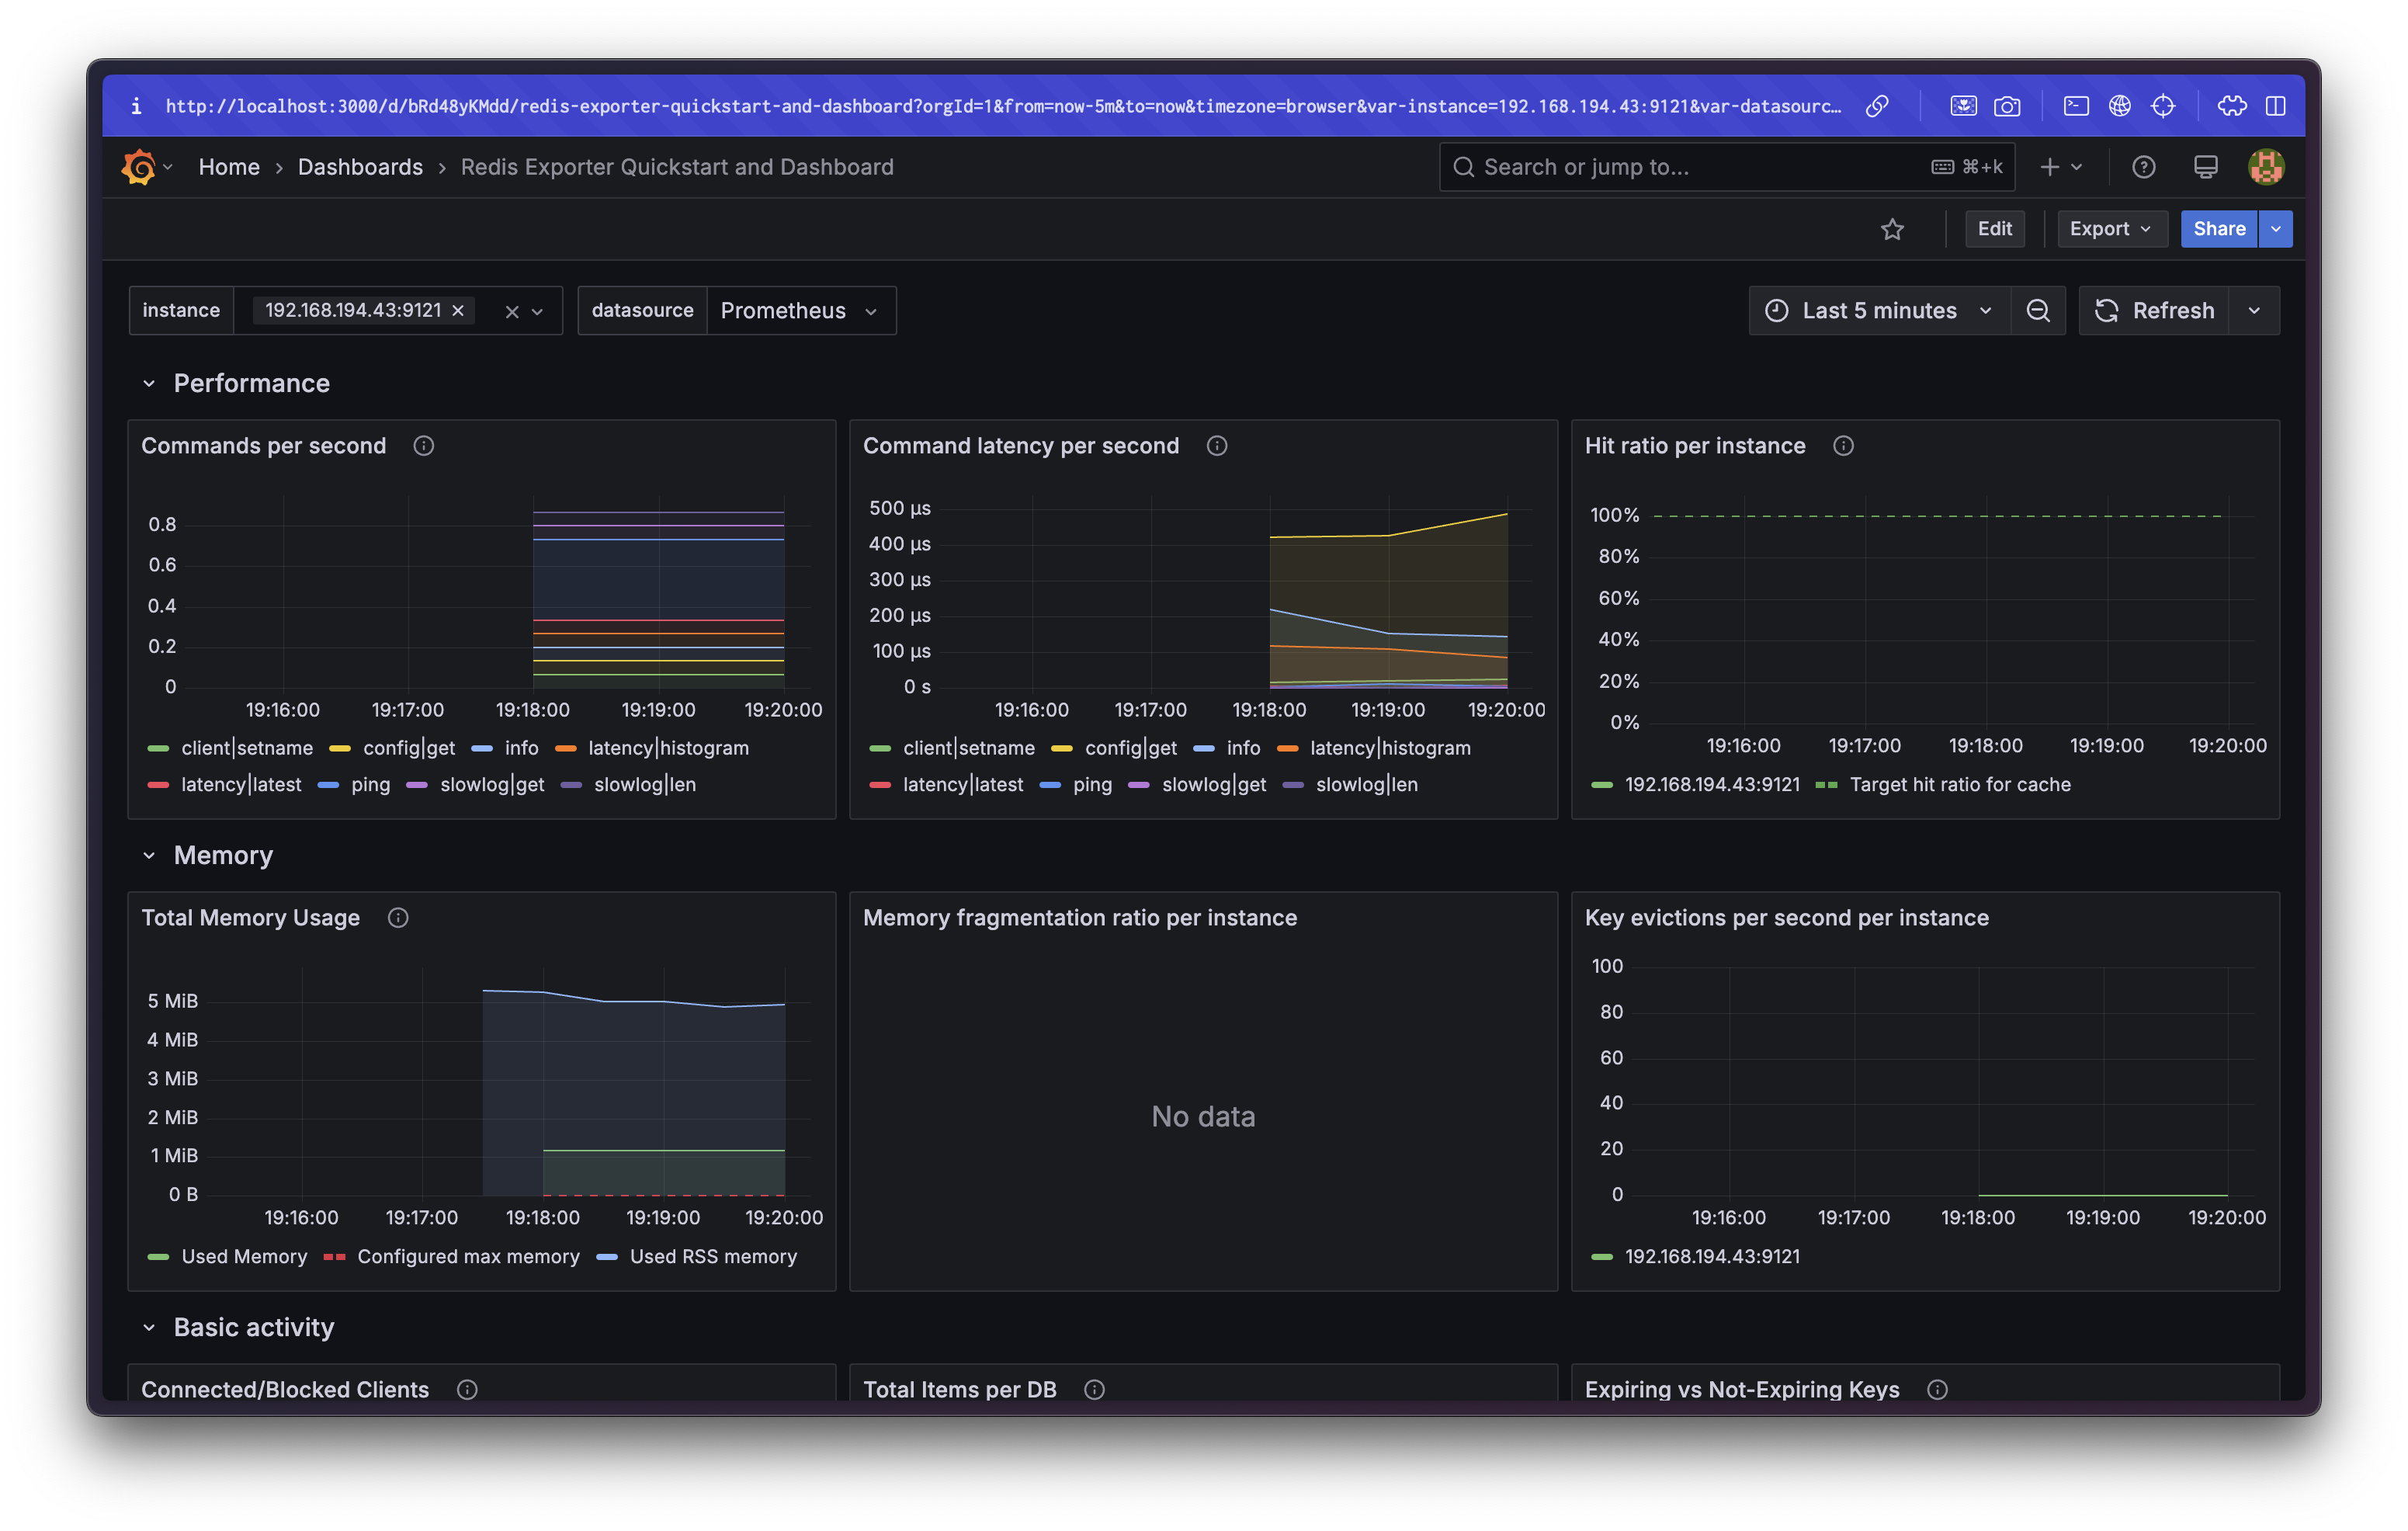The image size is (2408, 1531).
Task: Collapse the Memory row
Action: point(149,856)
